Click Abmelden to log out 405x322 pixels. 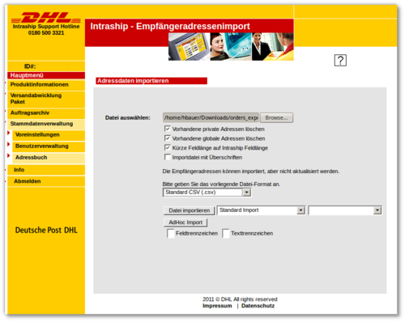46,181
